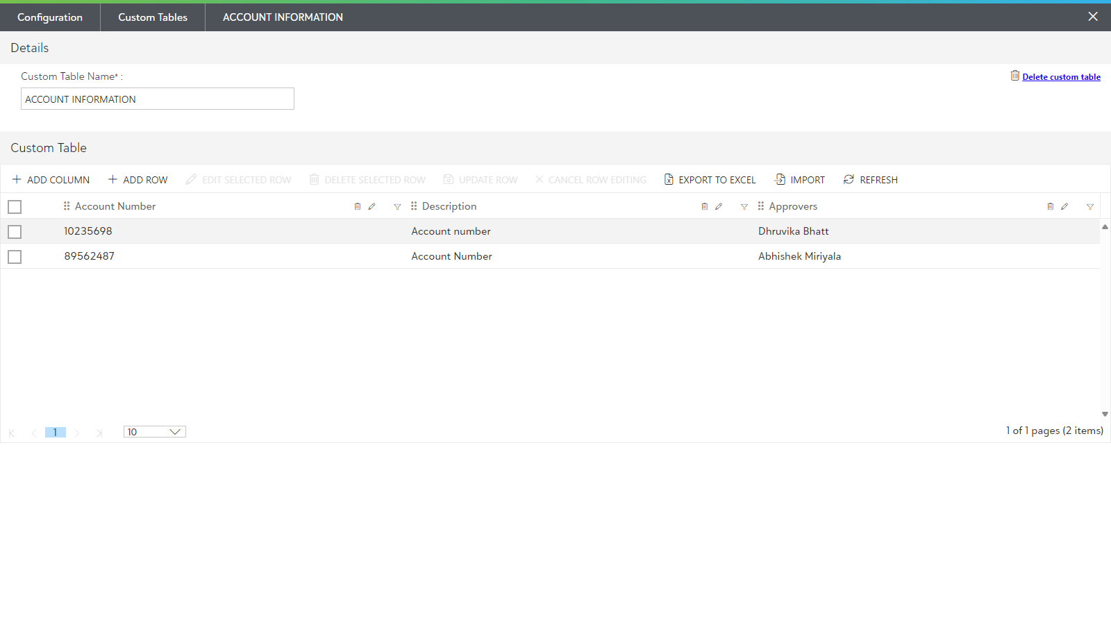Switch to the Custom Tables tab

[153, 17]
